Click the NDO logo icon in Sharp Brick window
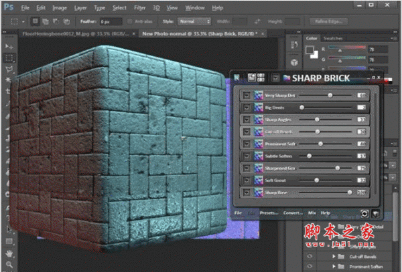Image resolution: width=402 pixels, height=272 pixels. tap(237, 78)
